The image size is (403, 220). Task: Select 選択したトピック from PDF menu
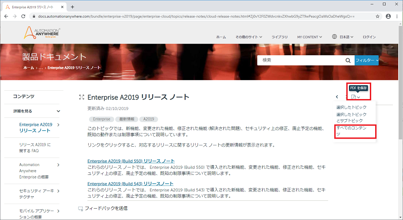coord(351,107)
